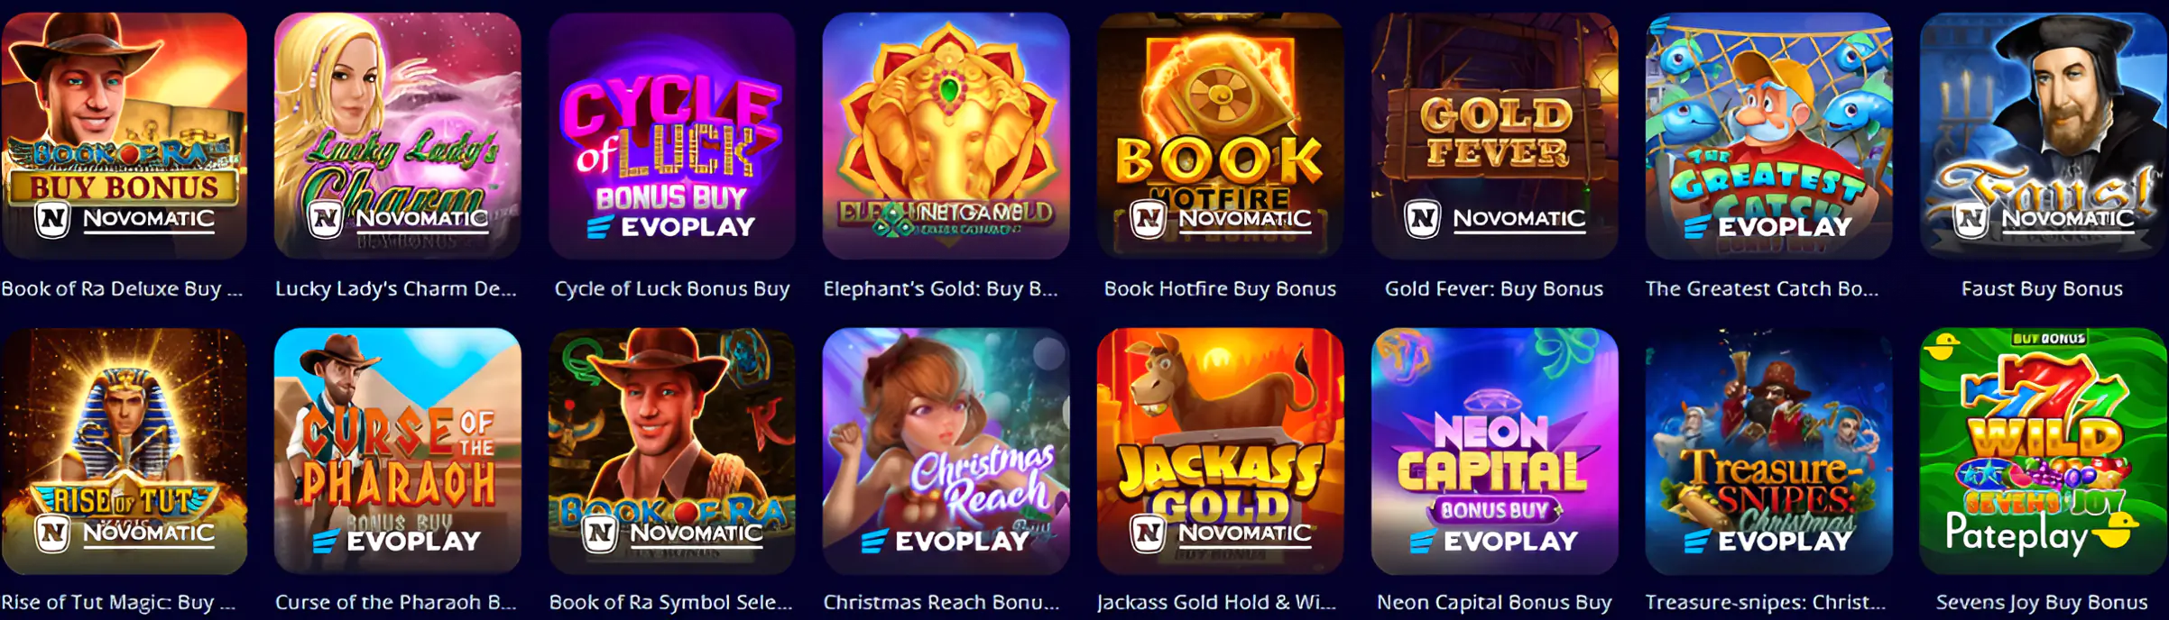
Task: Open the Lucky Lady's Charm game tile
Action: point(398,136)
